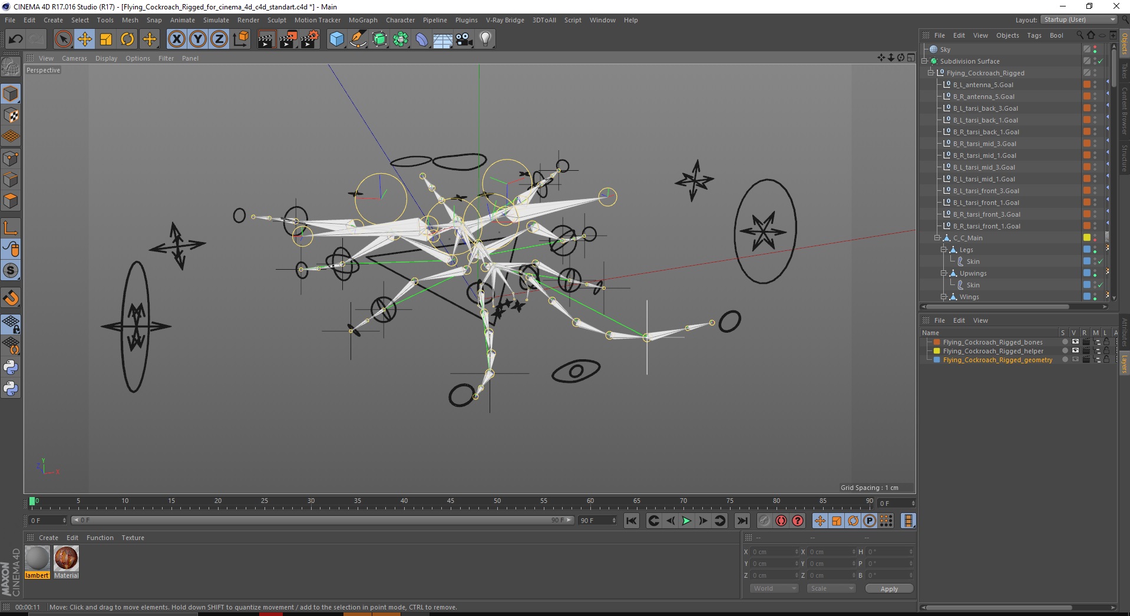Open the Takes side tab
The image size is (1130, 616).
point(1124,71)
